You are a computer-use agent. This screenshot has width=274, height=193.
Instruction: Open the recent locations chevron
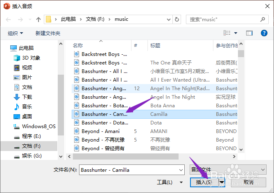(30, 19)
